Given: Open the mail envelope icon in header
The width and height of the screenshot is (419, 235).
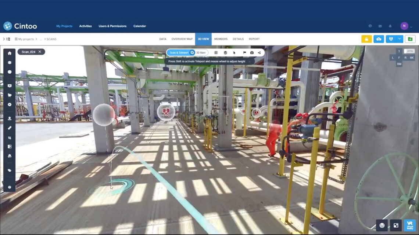Looking at the screenshot, I should 380,26.
